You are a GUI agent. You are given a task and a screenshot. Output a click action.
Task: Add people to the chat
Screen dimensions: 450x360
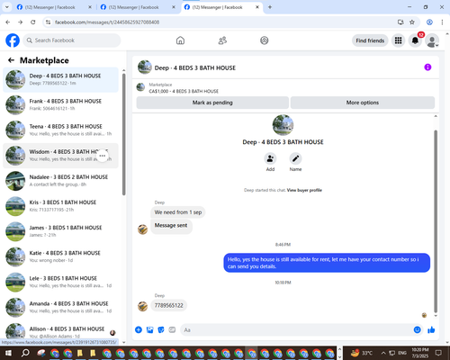[270, 158]
